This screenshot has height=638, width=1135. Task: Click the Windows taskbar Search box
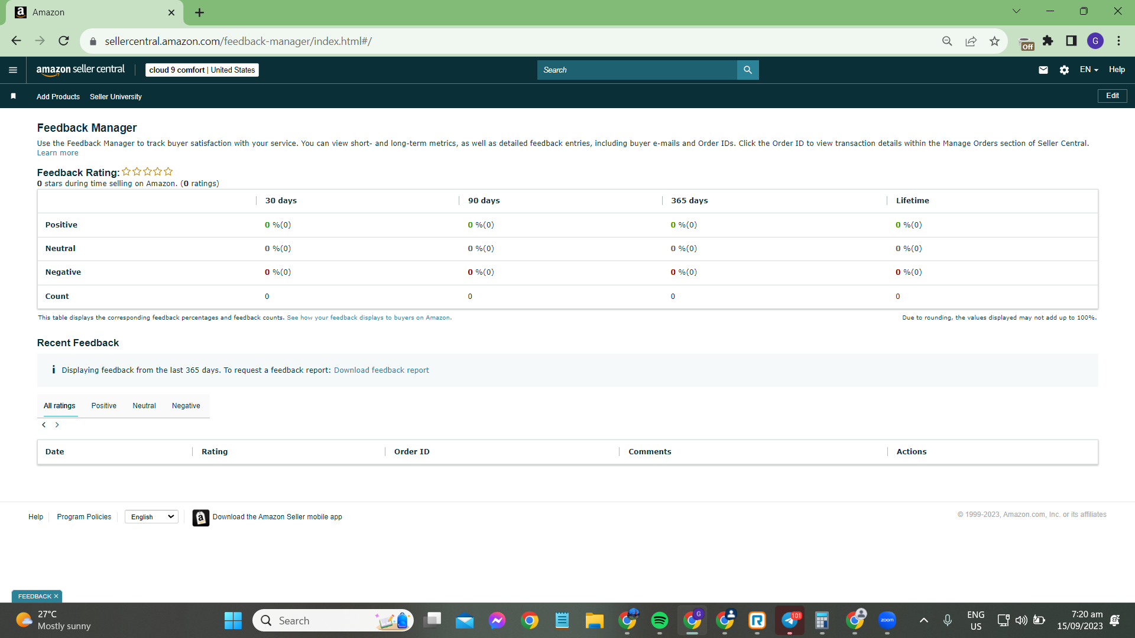coord(333,620)
